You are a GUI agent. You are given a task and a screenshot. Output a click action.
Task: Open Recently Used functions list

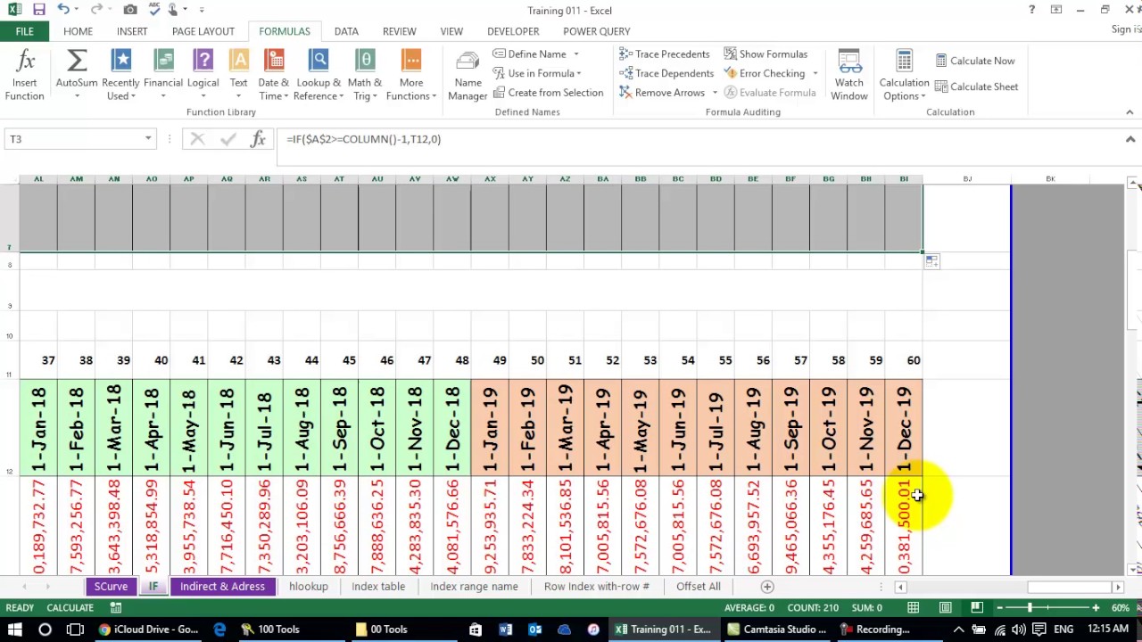coord(120,74)
